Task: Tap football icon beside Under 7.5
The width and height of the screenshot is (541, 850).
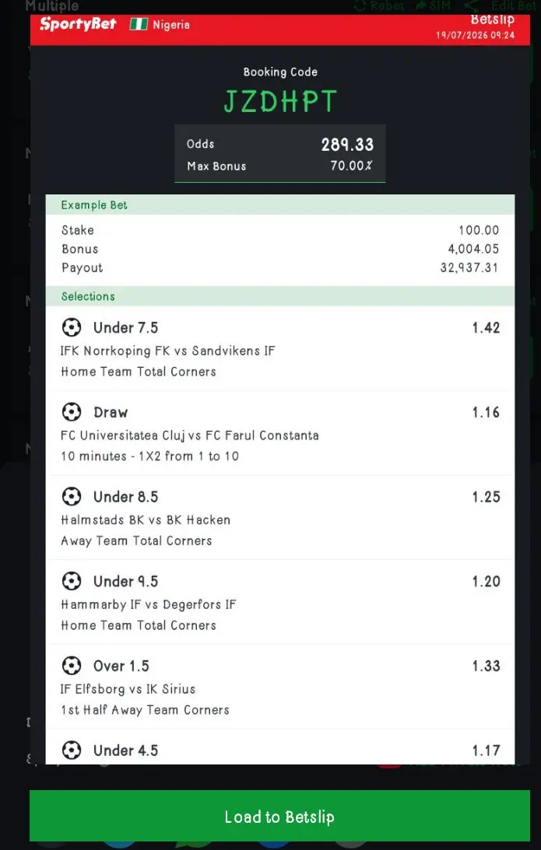Action: pyautogui.click(x=72, y=327)
